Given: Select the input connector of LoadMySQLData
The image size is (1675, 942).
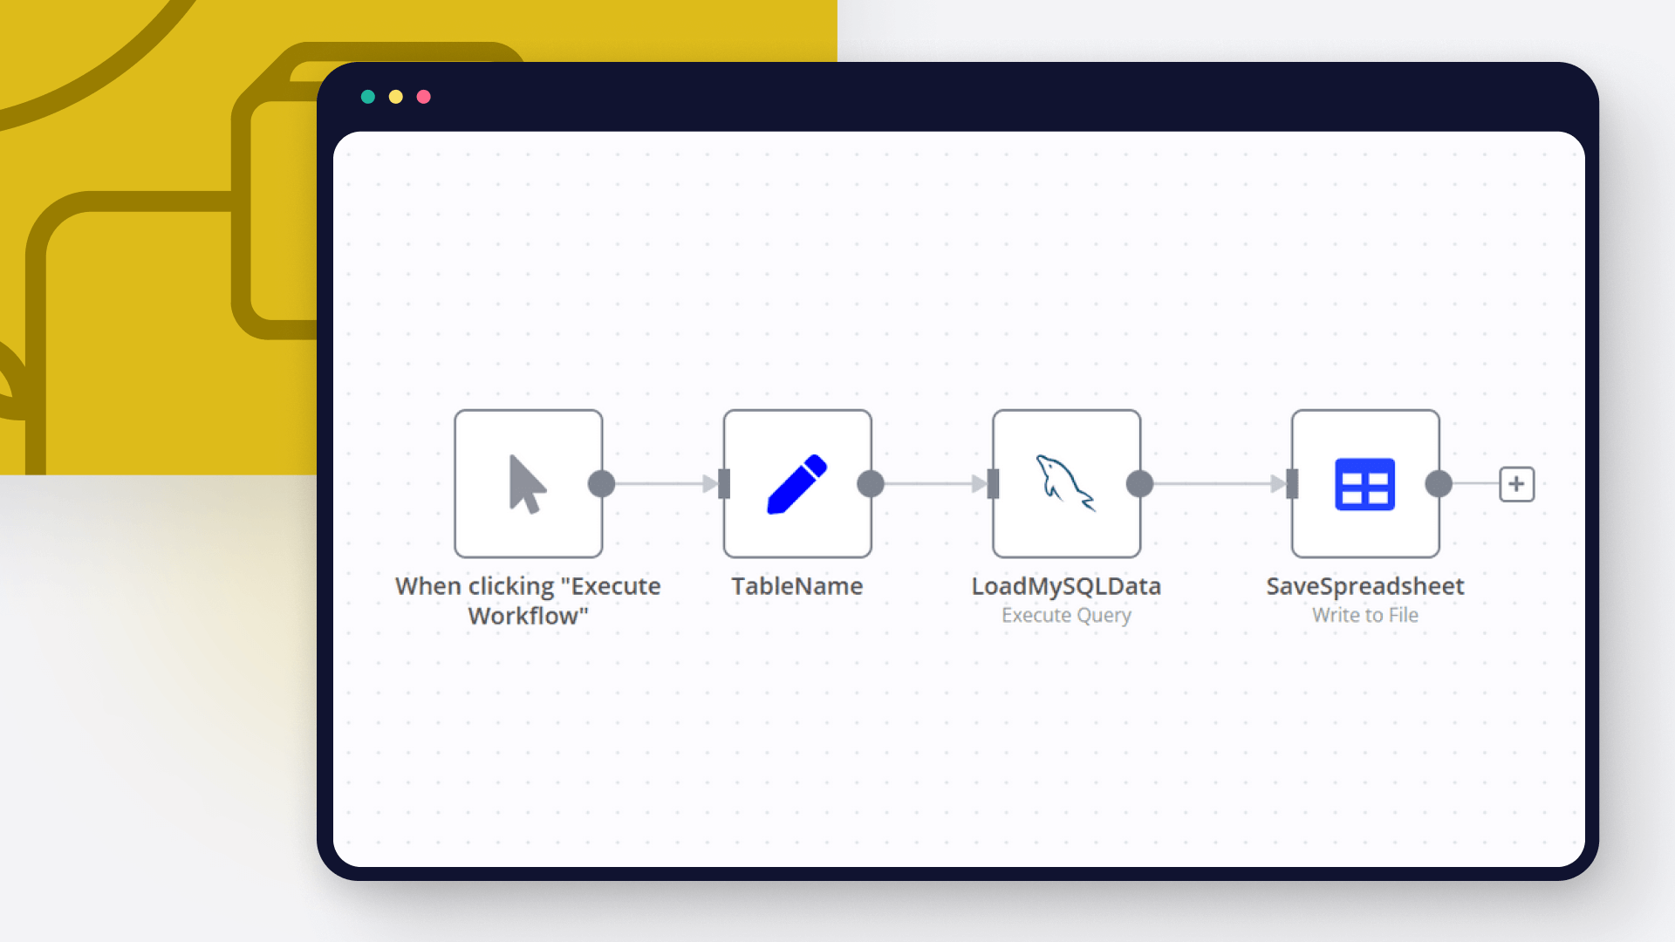Looking at the screenshot, I should tap(993, 483).
